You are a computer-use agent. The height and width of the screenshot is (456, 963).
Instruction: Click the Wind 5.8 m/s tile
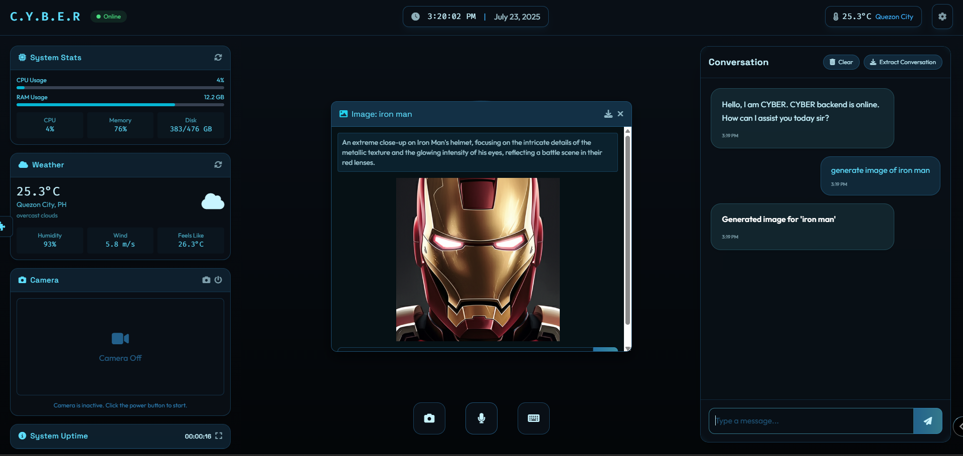[120, 240]
